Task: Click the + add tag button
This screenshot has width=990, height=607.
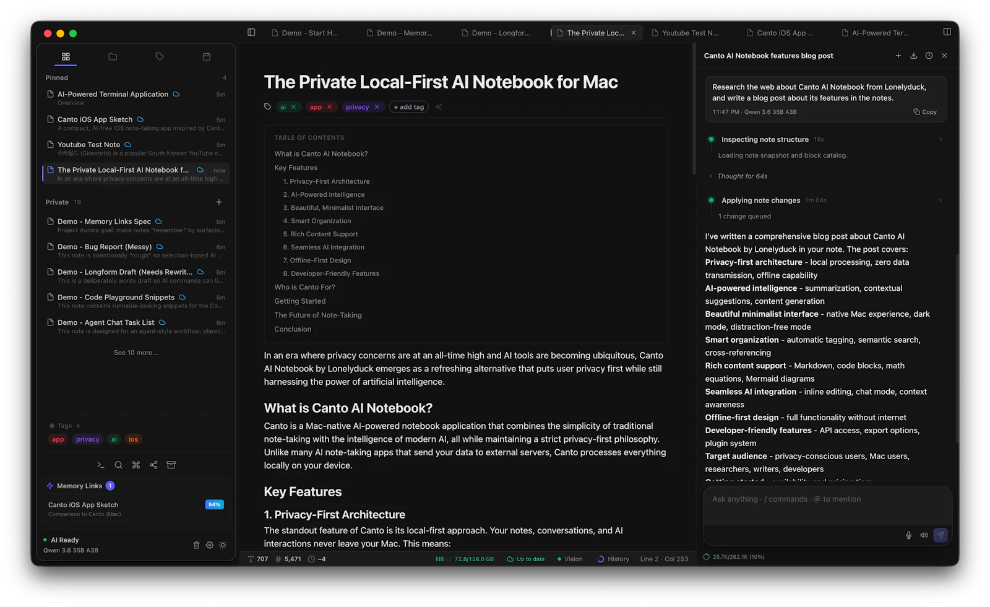Action: click(x=409, y=107)
